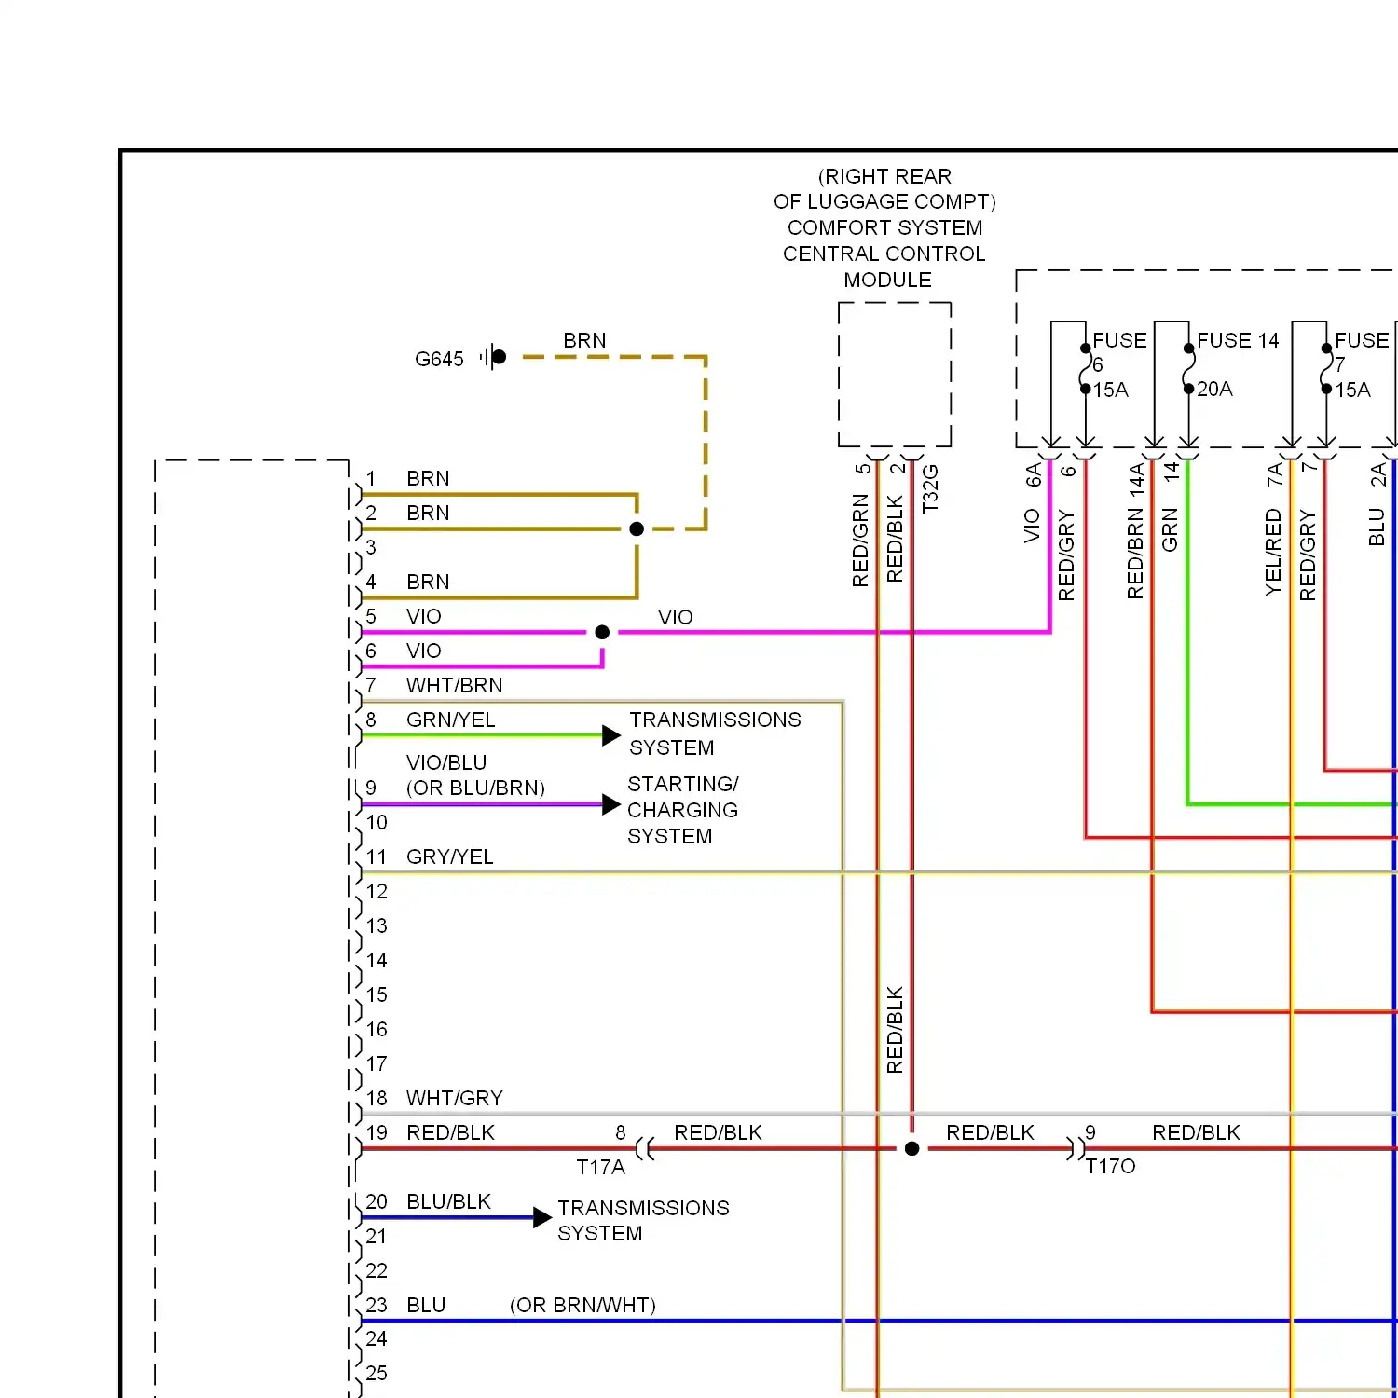The image size is (1398, 1398).
Task: Click the arrowhead ending the BLU/BLK wire
Action: click(542, 1217)
